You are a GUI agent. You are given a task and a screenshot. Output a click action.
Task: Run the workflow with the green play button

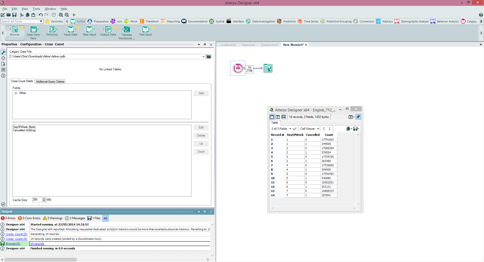point(74,15)
